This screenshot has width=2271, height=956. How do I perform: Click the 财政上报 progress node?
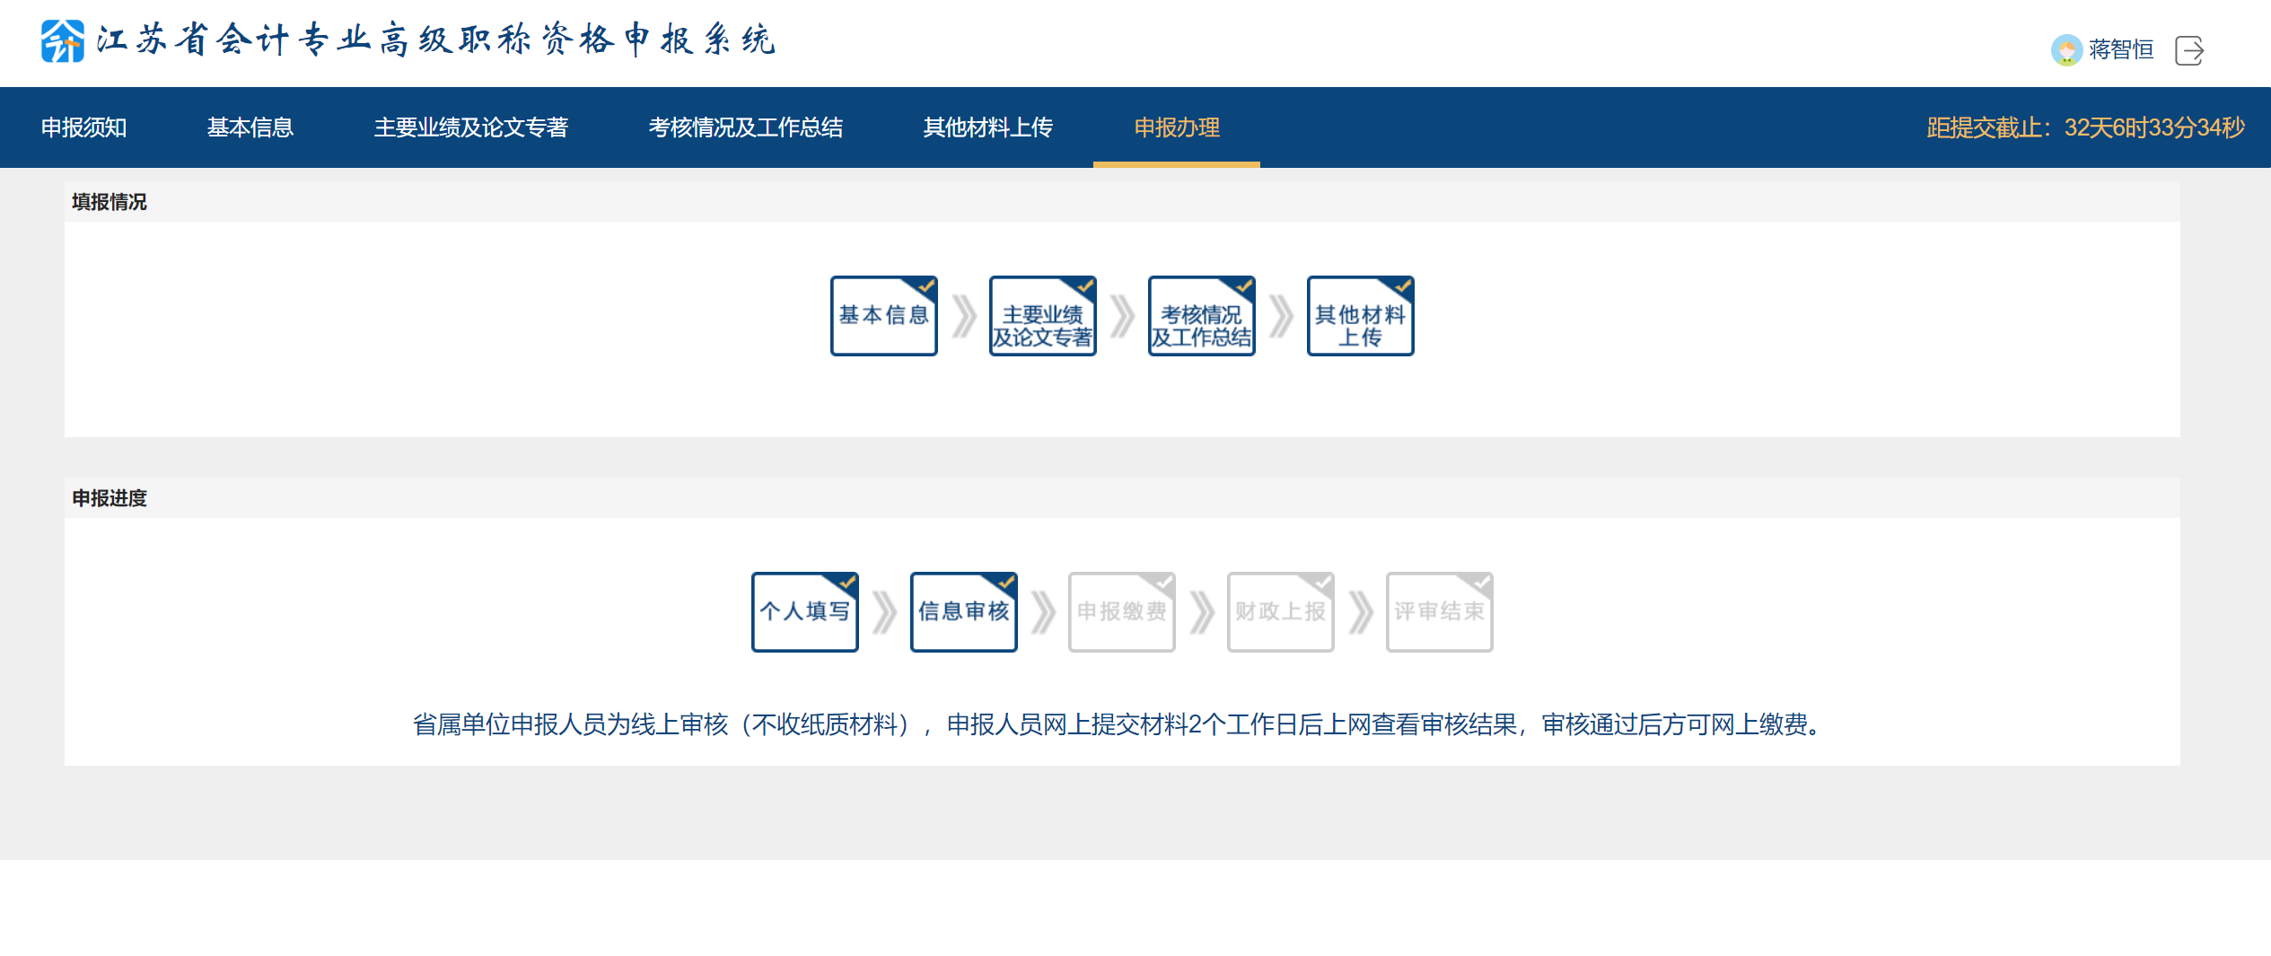click(x=1280, y=611)
